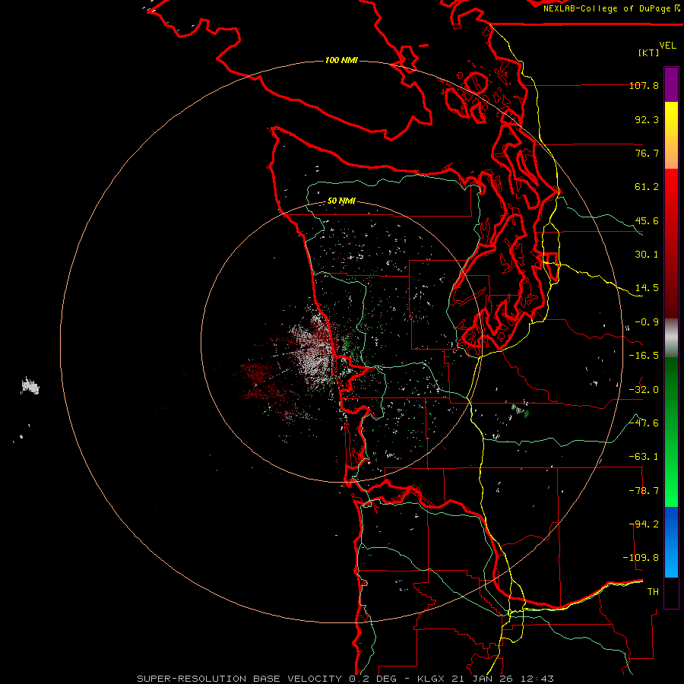Pick the black TH segment of the color bar

click(x=671, y=593)
